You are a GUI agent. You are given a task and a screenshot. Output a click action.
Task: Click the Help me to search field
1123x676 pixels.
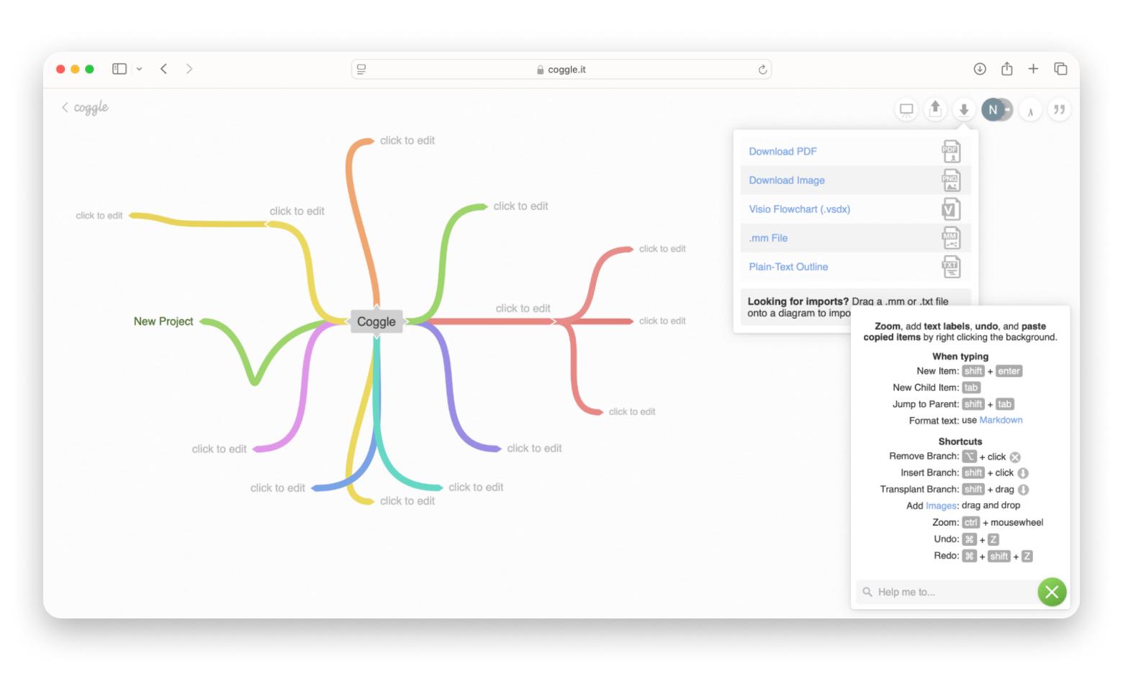(x=947, y=592)
